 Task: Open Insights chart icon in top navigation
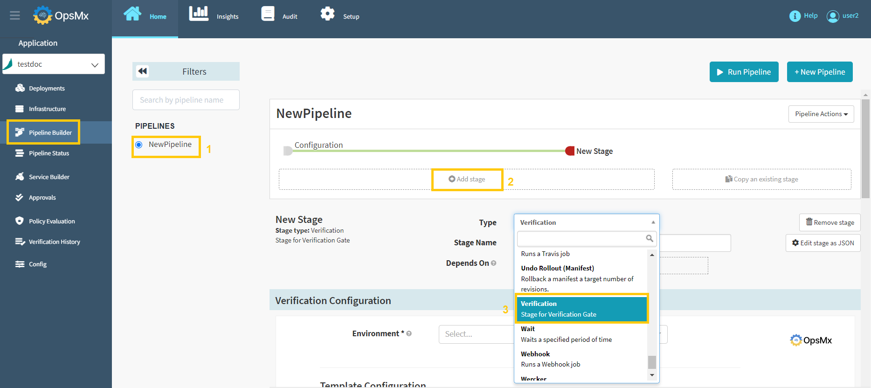click(199, 14)
